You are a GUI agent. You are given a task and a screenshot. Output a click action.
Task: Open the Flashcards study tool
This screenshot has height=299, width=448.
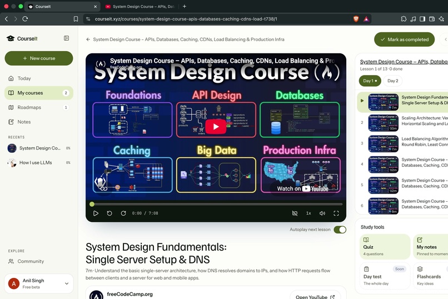431,276
